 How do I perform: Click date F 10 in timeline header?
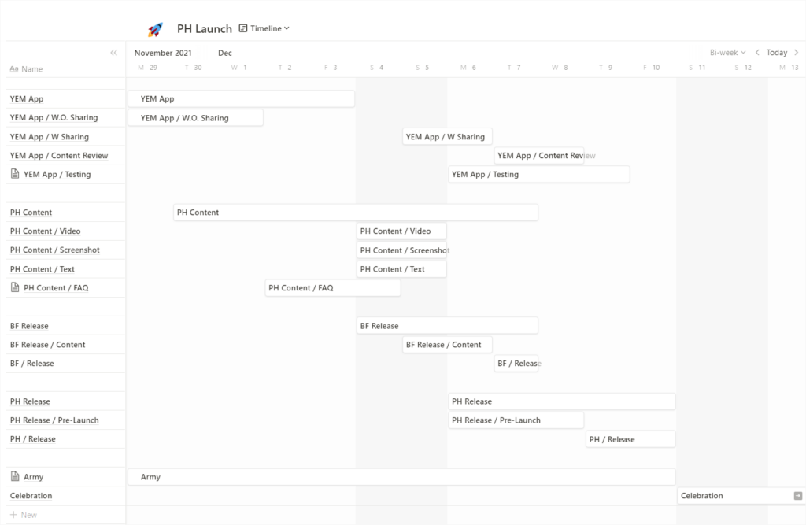[x=651, y=68]
